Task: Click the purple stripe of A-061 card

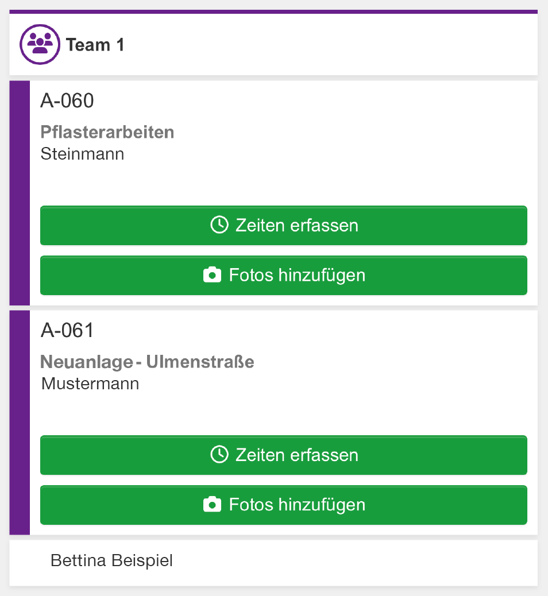Action: 20,422
